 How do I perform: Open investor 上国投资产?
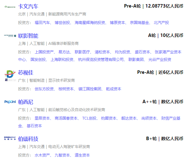(x=44, y=52)
